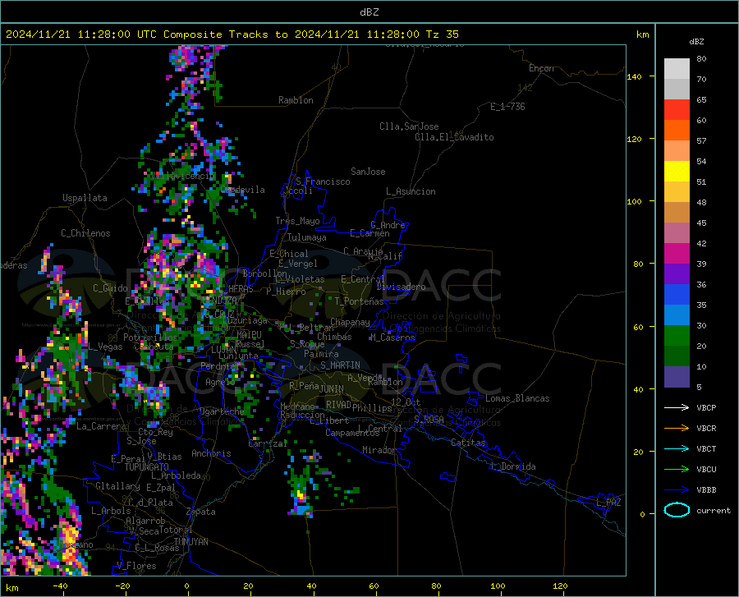Click the 'Tres_Mayo' map label
Viewport: 739px width, 597px height.
(297, 221)
